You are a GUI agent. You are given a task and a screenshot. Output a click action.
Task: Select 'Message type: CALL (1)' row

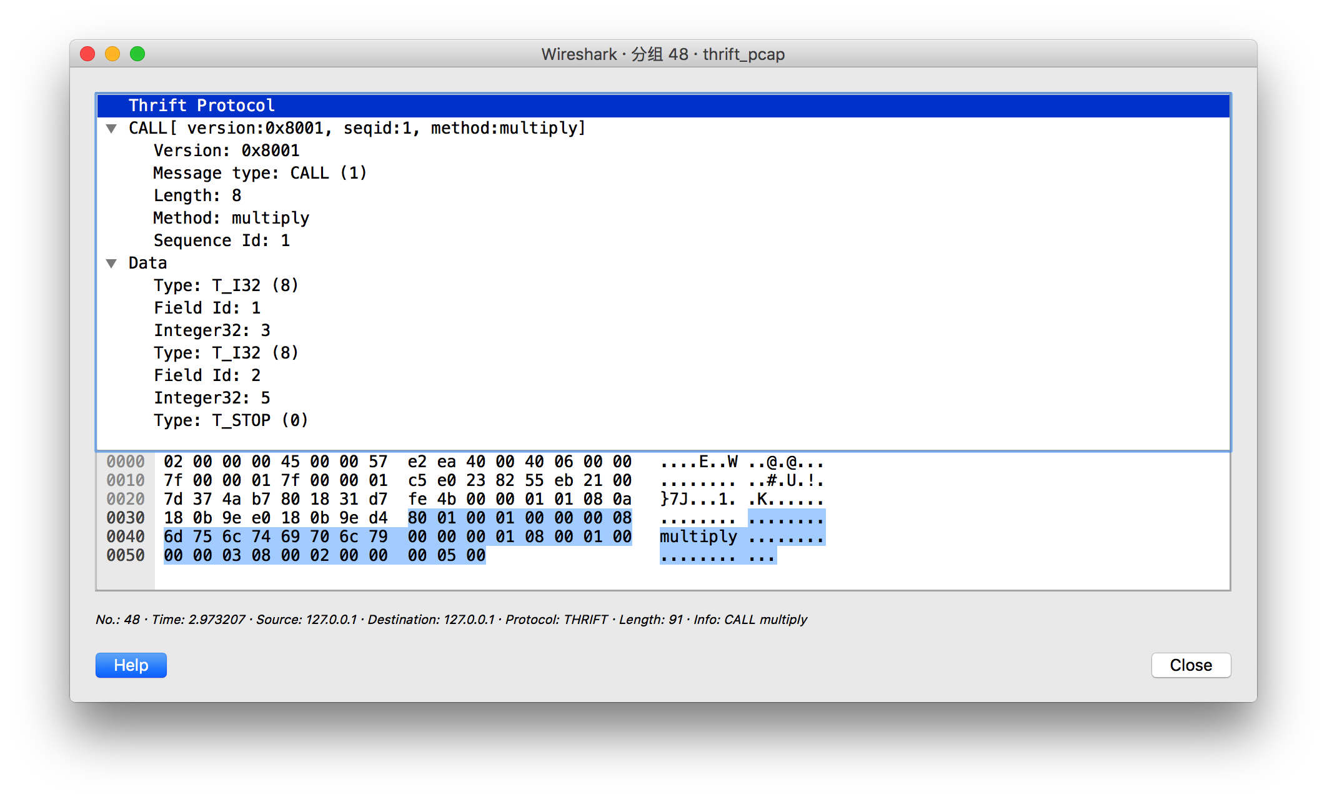coord(663,173)
